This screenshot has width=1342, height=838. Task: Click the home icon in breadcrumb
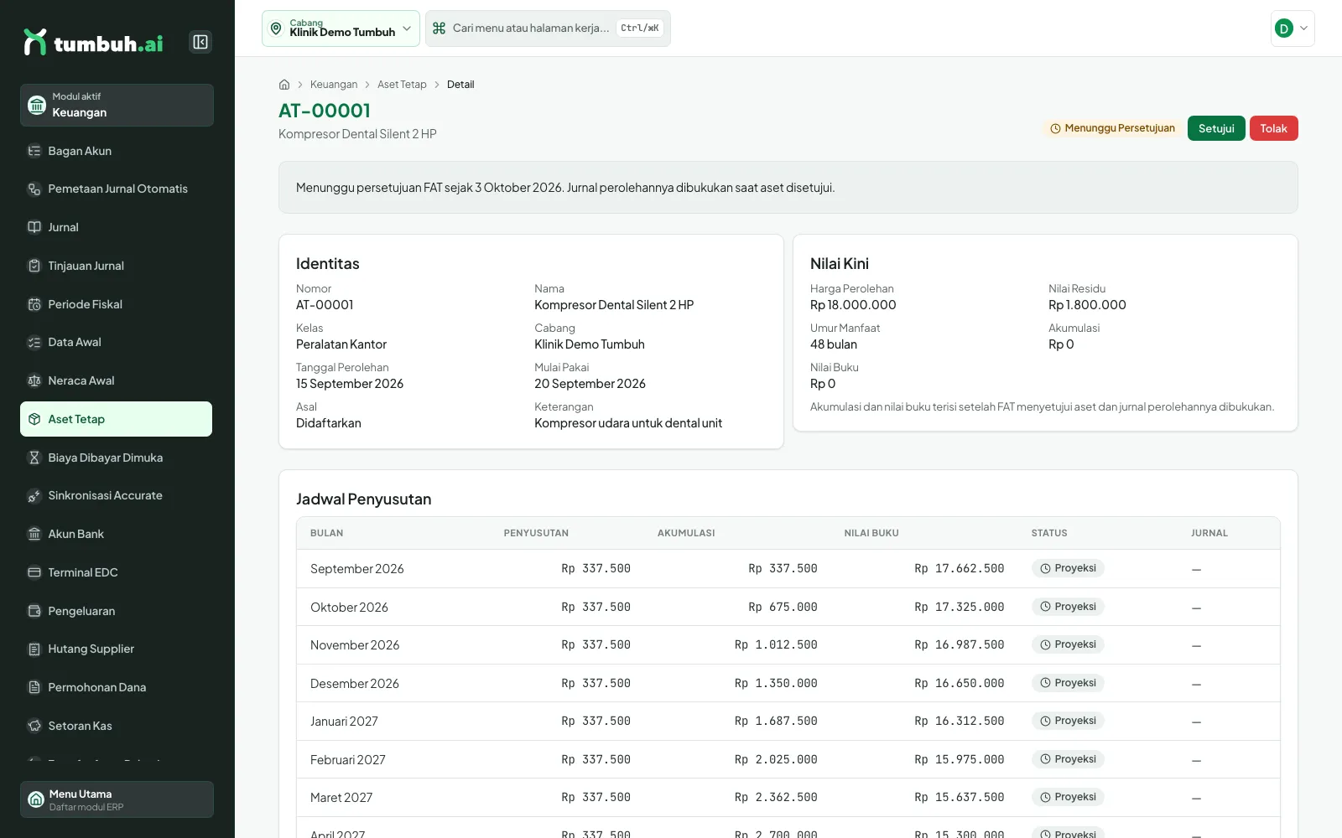click(284, 85)
